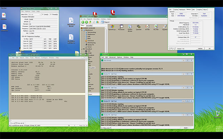This screenshot has height=139, width=223.
Task: Open Cinema.vrc desktop icon
Action: pyautogui.click(x=5, y=28)
